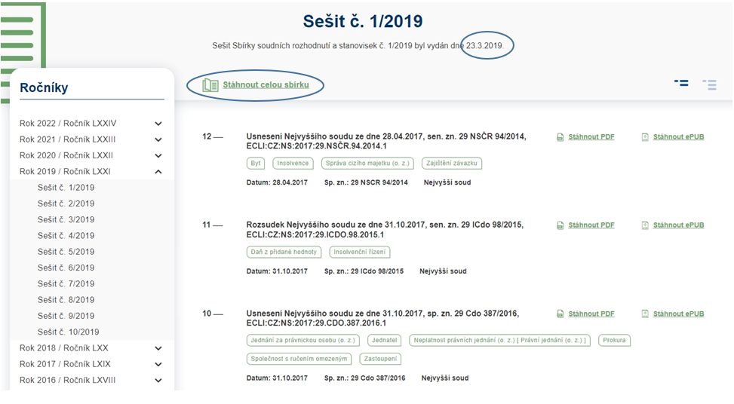734x404 pixels.
Task: Select the Prokura keyword tag
Action: 614,341
